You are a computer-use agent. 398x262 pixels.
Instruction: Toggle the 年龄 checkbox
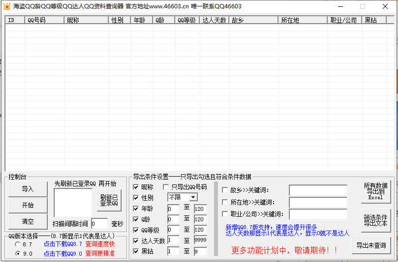[x=136, y=209]
